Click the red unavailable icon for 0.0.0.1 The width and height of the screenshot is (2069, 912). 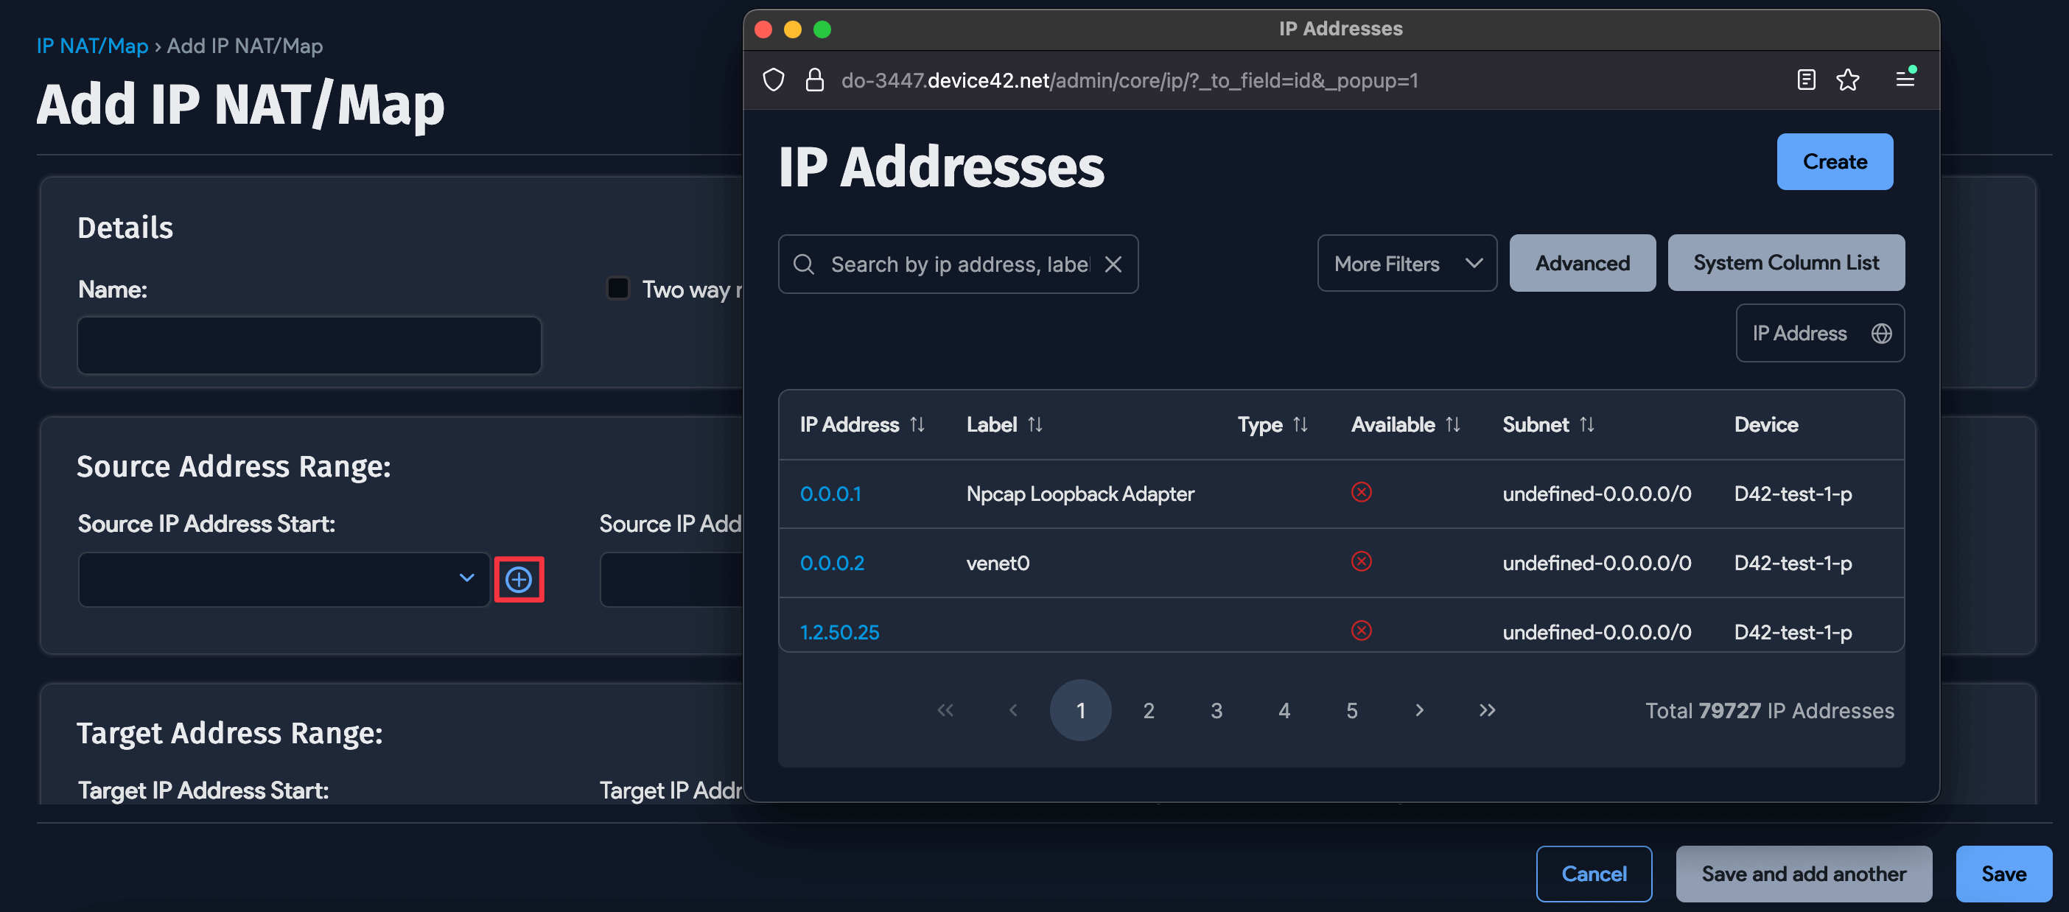[1361, 493]
